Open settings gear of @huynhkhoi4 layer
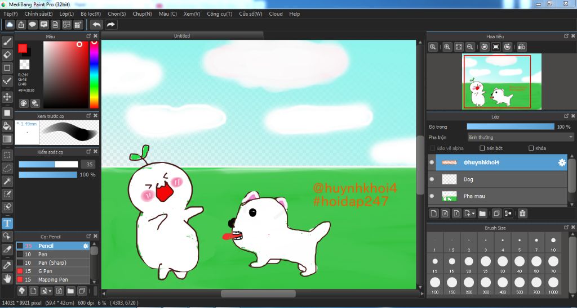Screen dimensions: 577x308 point(562,162)
